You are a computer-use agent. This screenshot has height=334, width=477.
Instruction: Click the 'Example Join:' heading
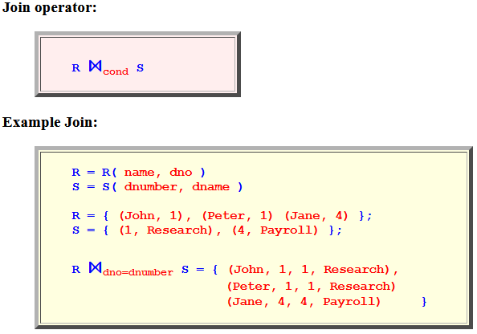pos(50,122)
